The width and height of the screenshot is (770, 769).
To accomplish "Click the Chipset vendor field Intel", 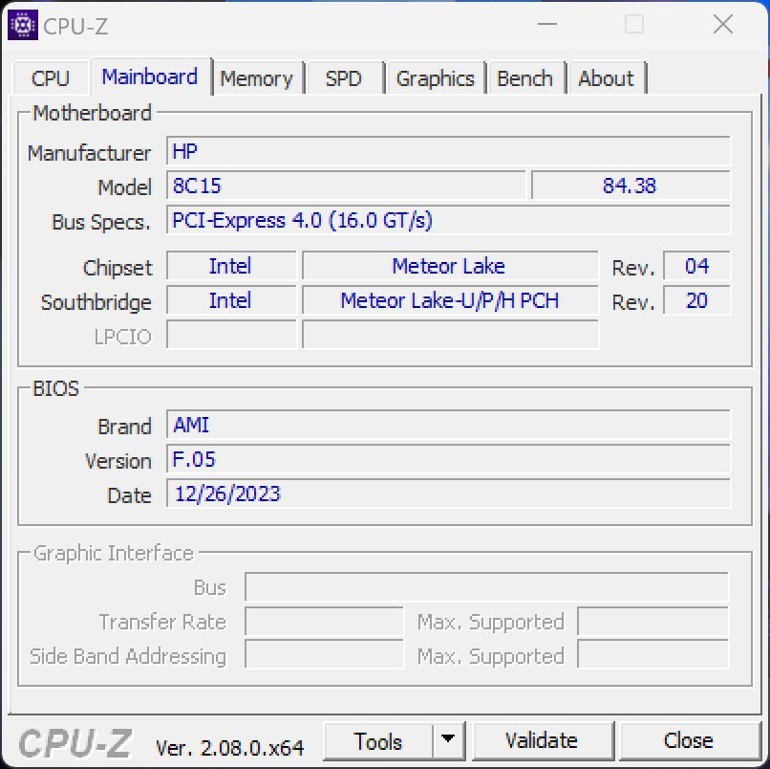I will (x=231, y=266).
